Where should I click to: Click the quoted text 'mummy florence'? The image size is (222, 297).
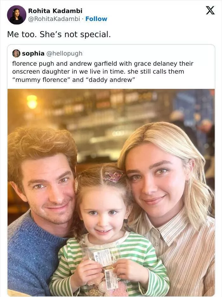(41, 80)
